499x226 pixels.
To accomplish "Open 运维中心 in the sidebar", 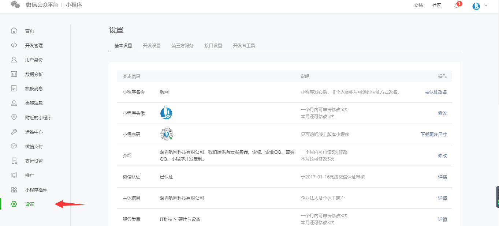I will point(34,132).
